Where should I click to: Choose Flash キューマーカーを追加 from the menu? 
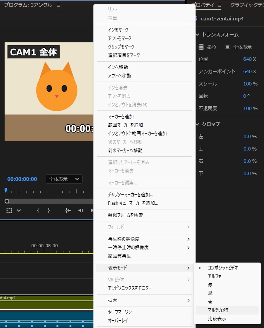point(144,203)
